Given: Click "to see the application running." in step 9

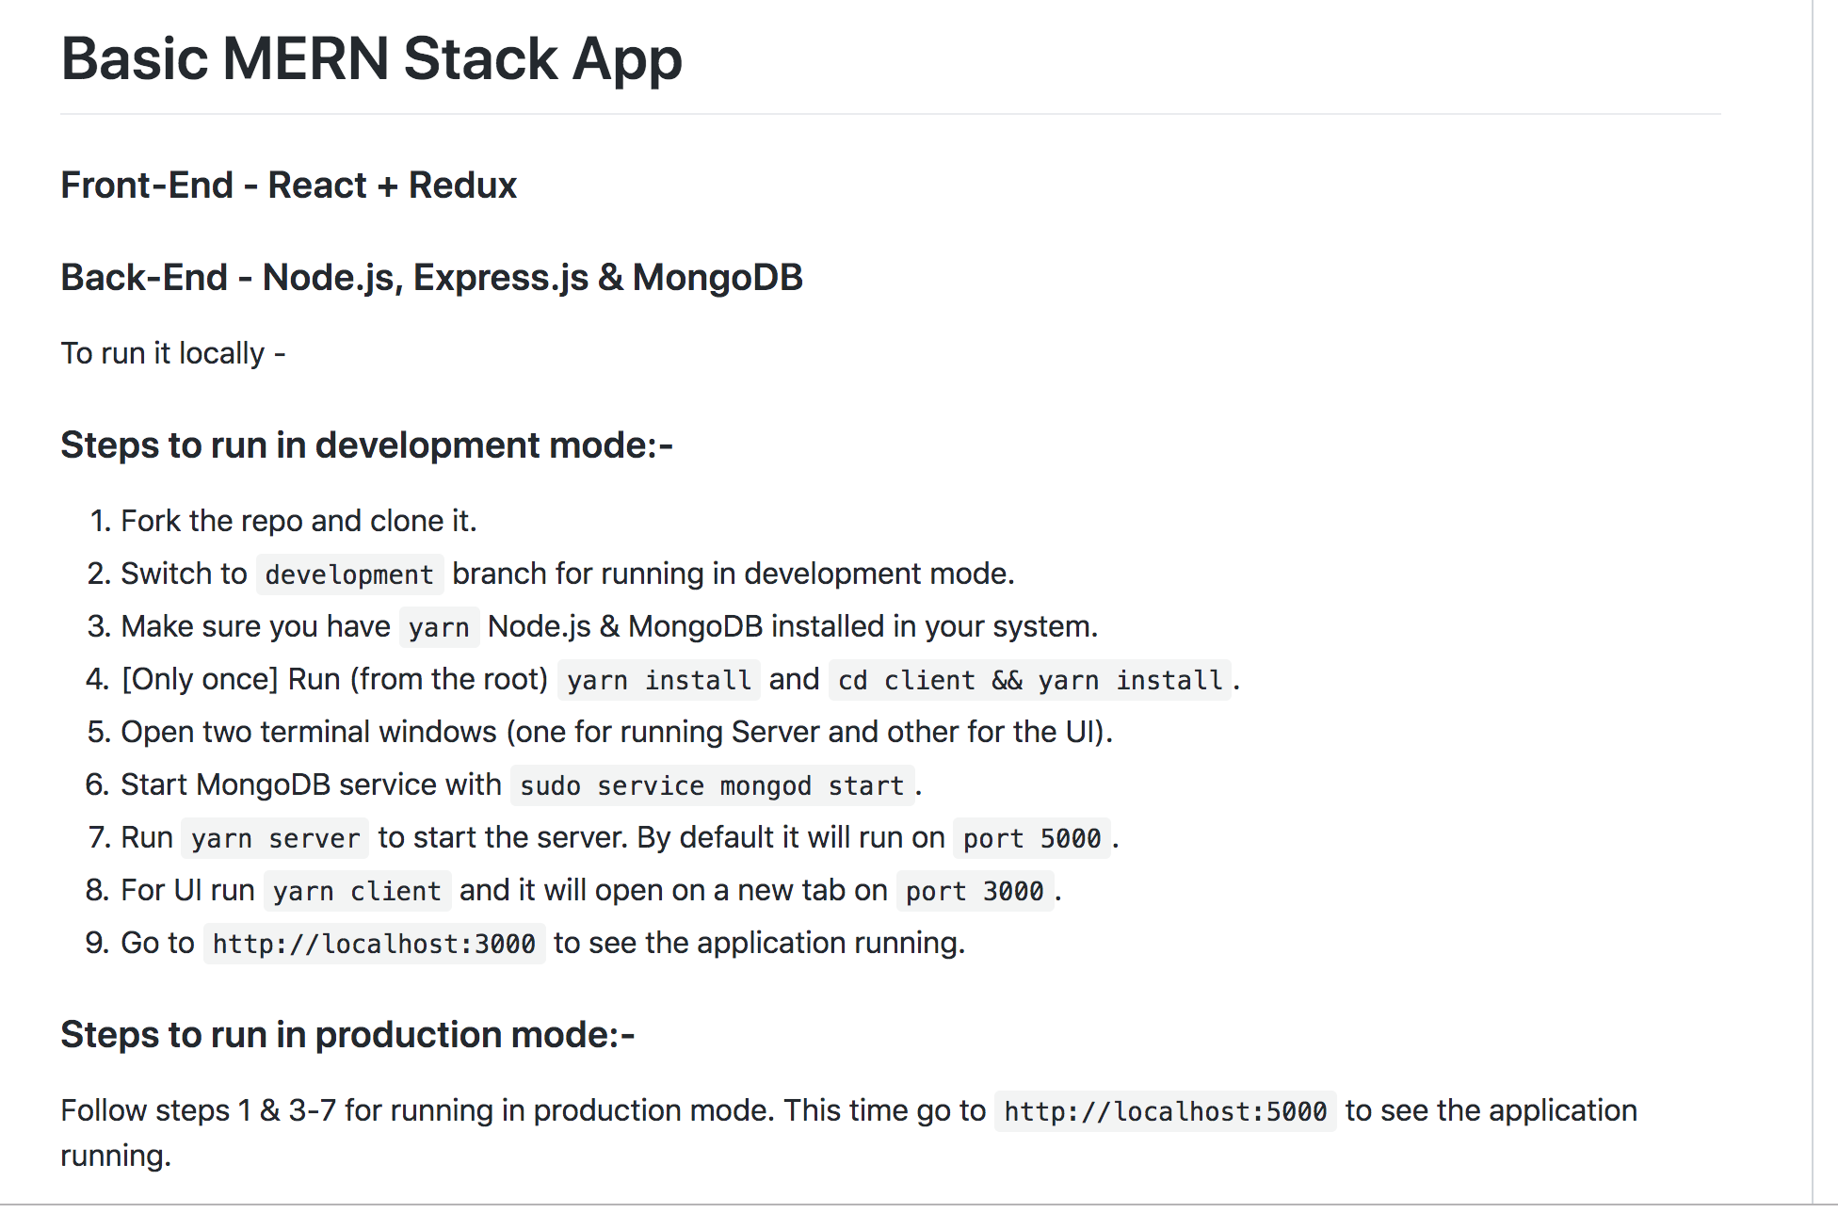Looking at the screenshot, I should [x=759, y=943].
